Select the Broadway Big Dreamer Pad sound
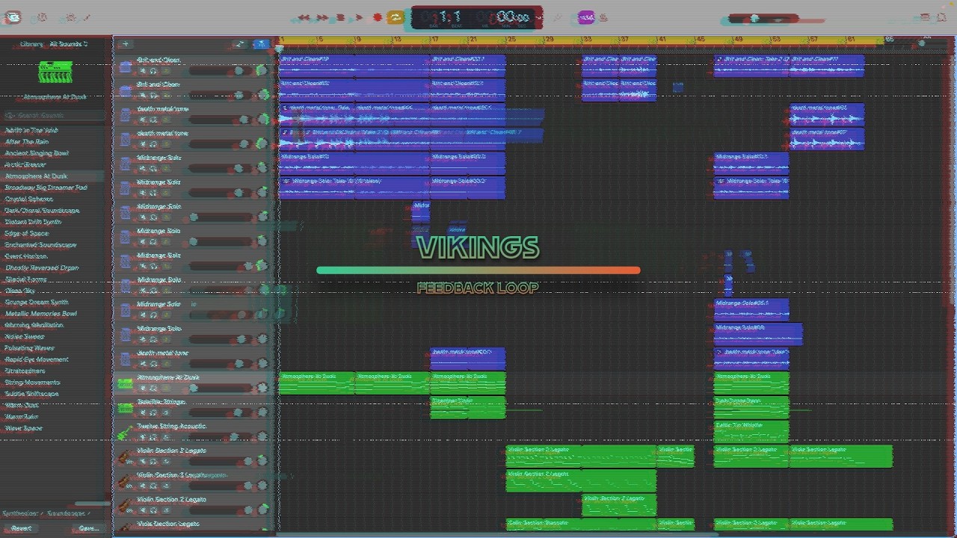 (46, 188)
